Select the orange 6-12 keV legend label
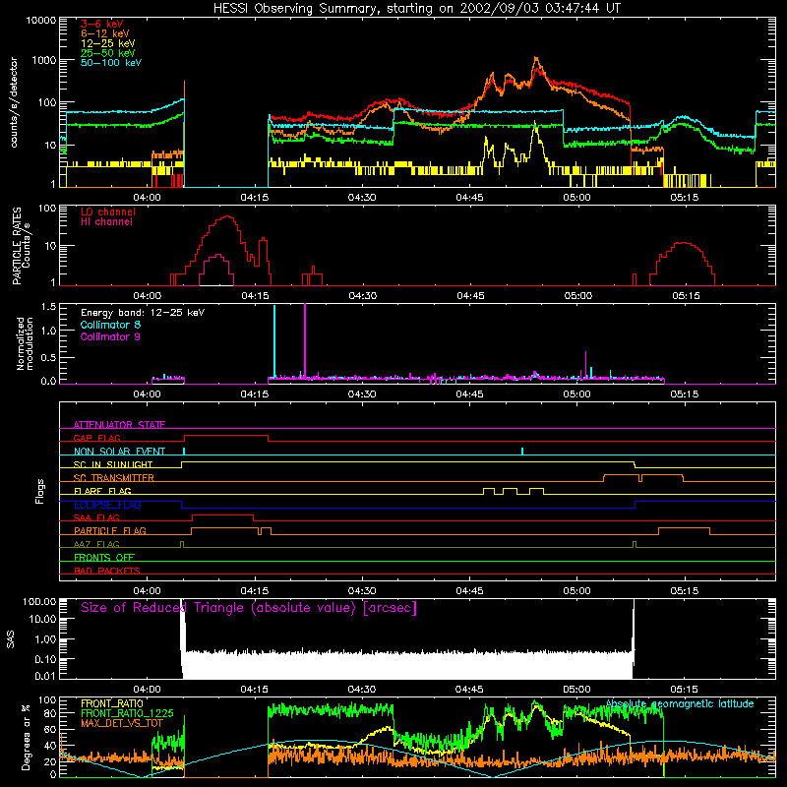 [105, 33]
